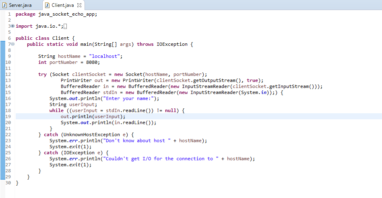Click the "Enter your name:" string literal
The image size is (382, 198).
click(x=132, y=98)
